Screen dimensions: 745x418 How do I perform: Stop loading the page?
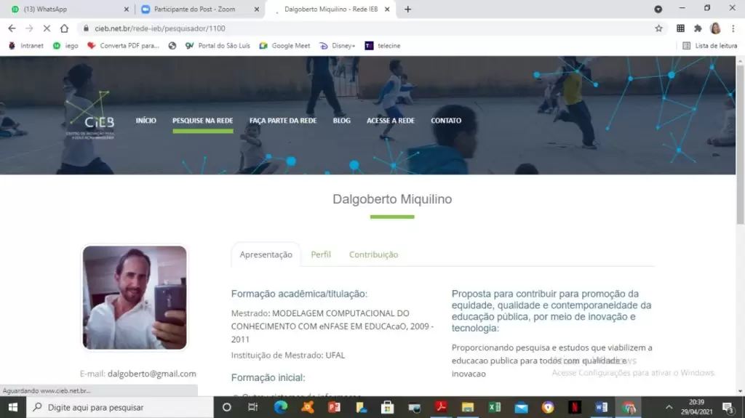click(x=46, y=28)
